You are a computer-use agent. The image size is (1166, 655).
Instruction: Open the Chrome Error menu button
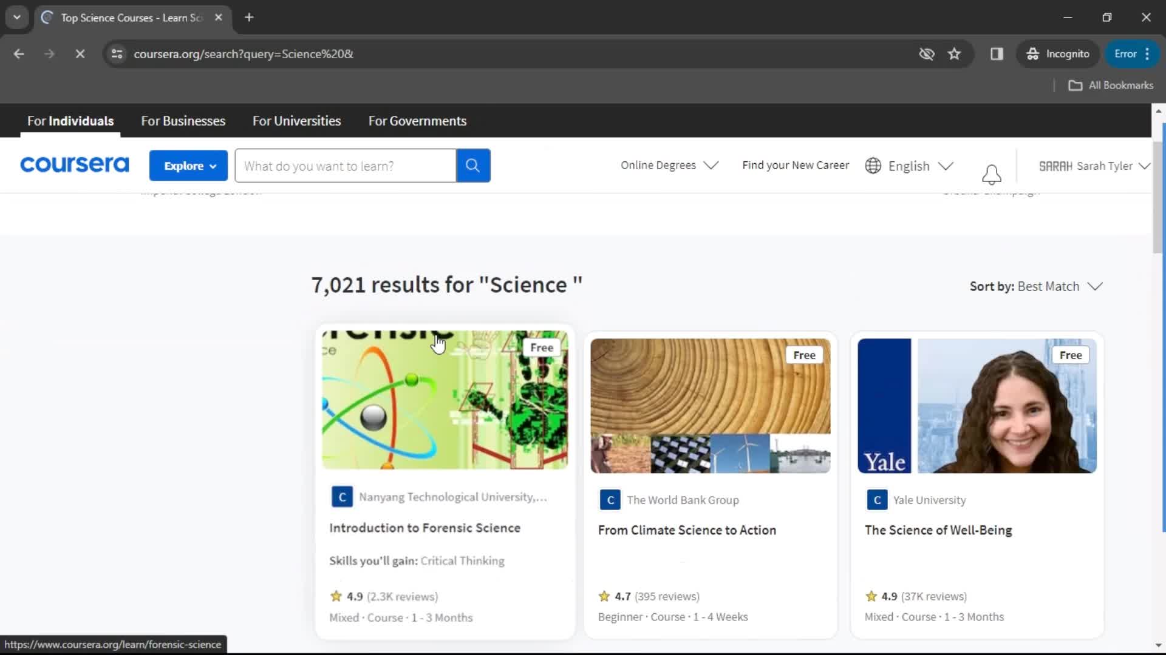[1133, 54]
